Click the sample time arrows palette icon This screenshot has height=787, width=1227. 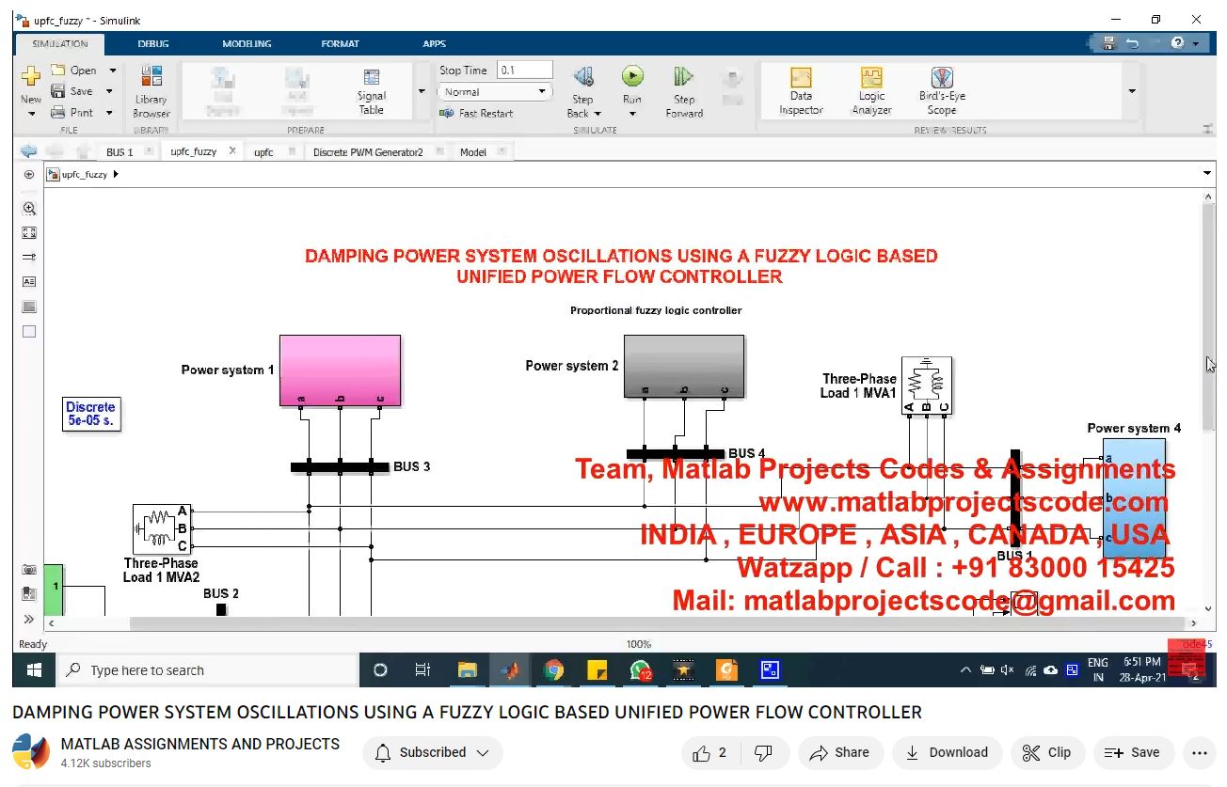point(29,257)
